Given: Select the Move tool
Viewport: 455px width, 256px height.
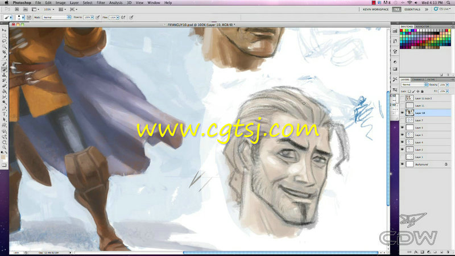Looking at the screenshot, I should (x=4, y=30).
